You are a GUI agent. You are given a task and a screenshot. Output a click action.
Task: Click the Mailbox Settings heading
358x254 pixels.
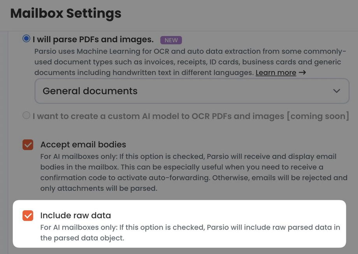click(x=66, y=13)
